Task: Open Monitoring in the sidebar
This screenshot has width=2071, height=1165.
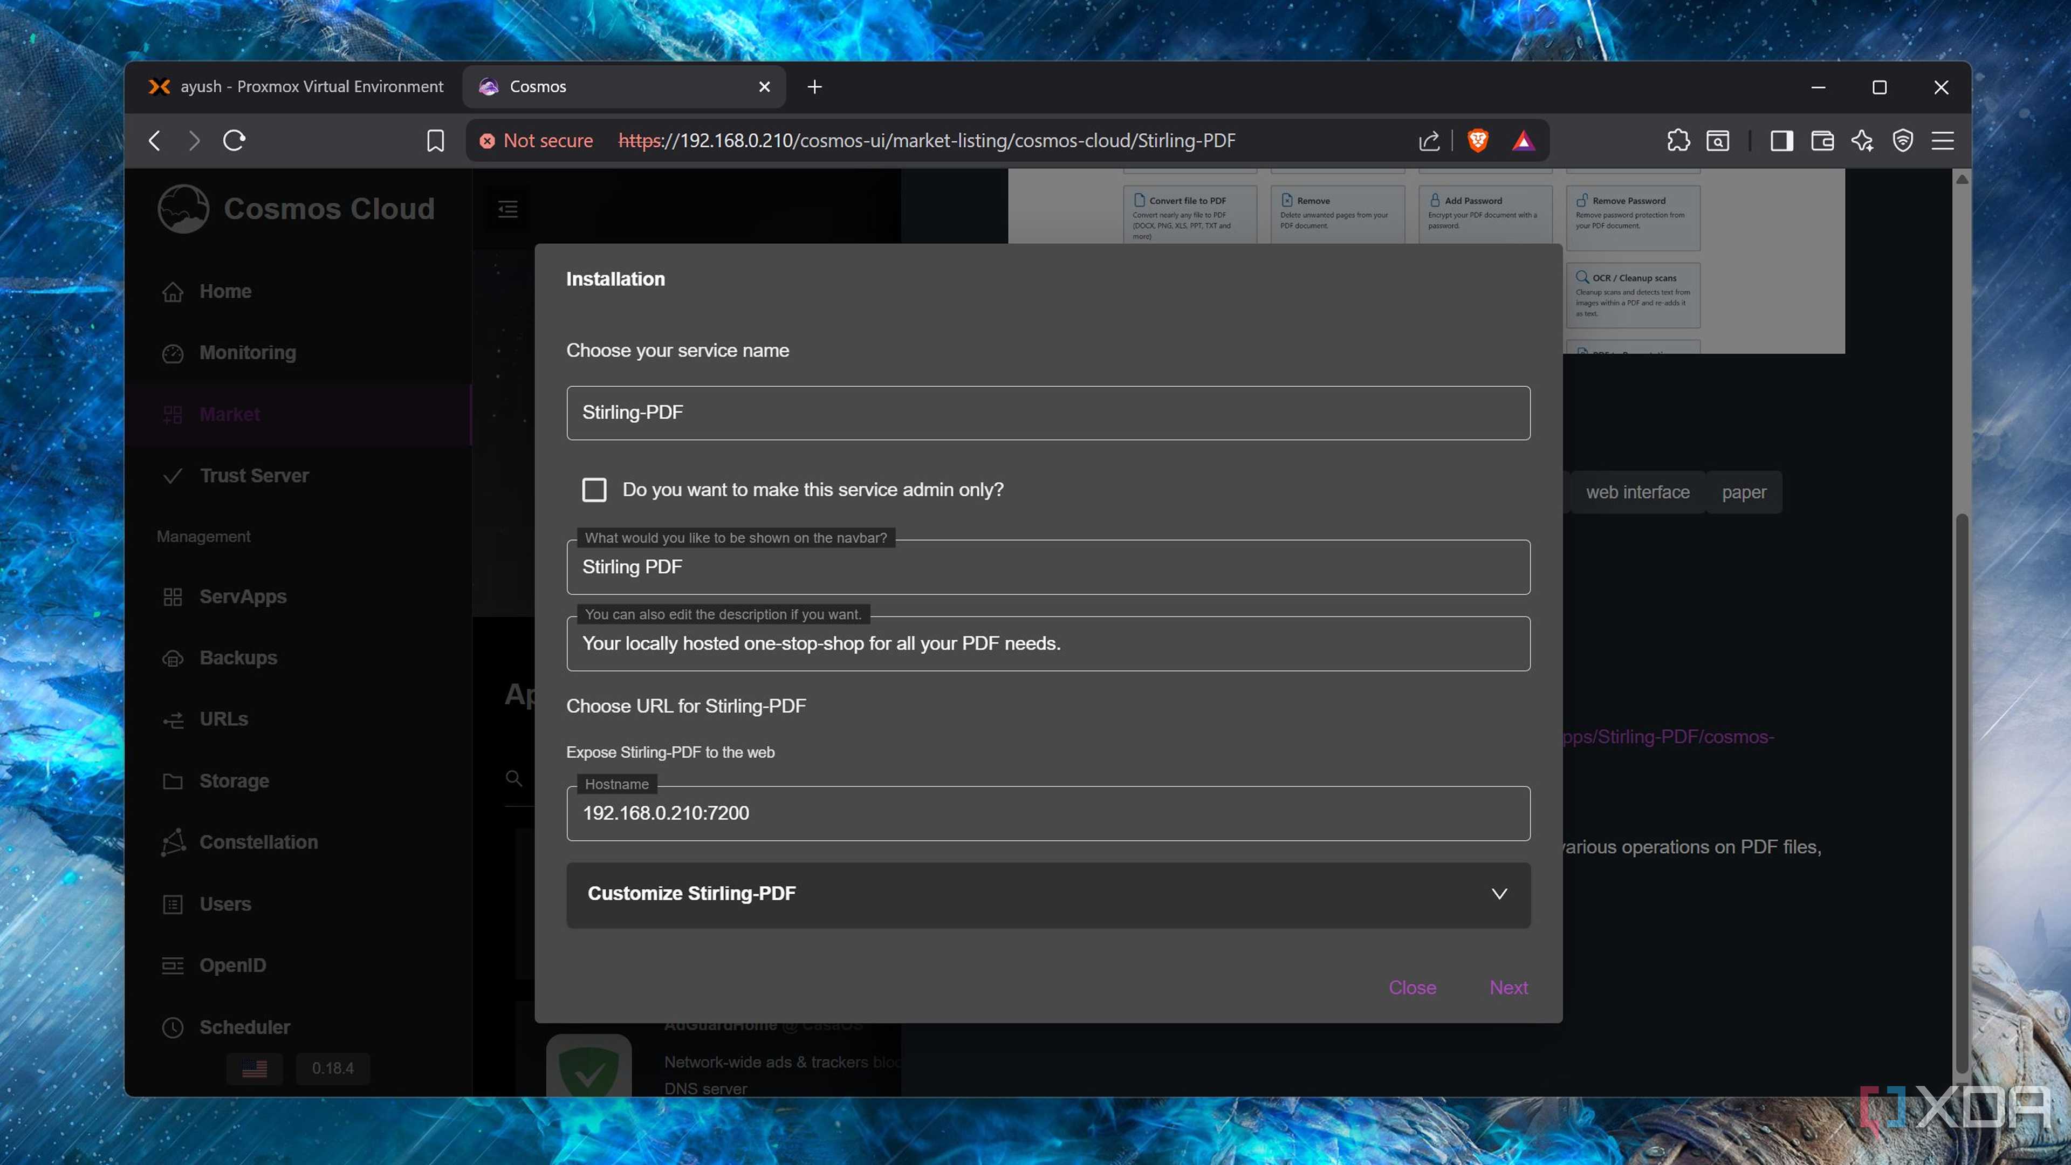Action: (298, 353)
